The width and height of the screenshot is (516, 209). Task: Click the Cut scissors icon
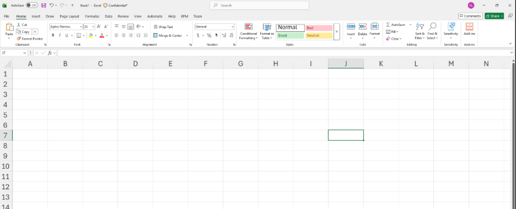pos(19,25)
